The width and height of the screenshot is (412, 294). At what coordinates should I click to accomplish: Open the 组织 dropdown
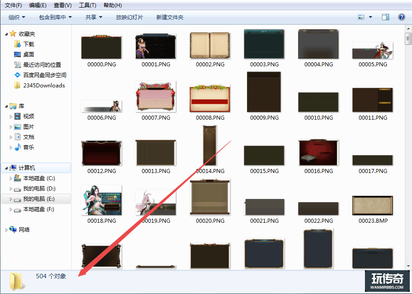(17, 17)
